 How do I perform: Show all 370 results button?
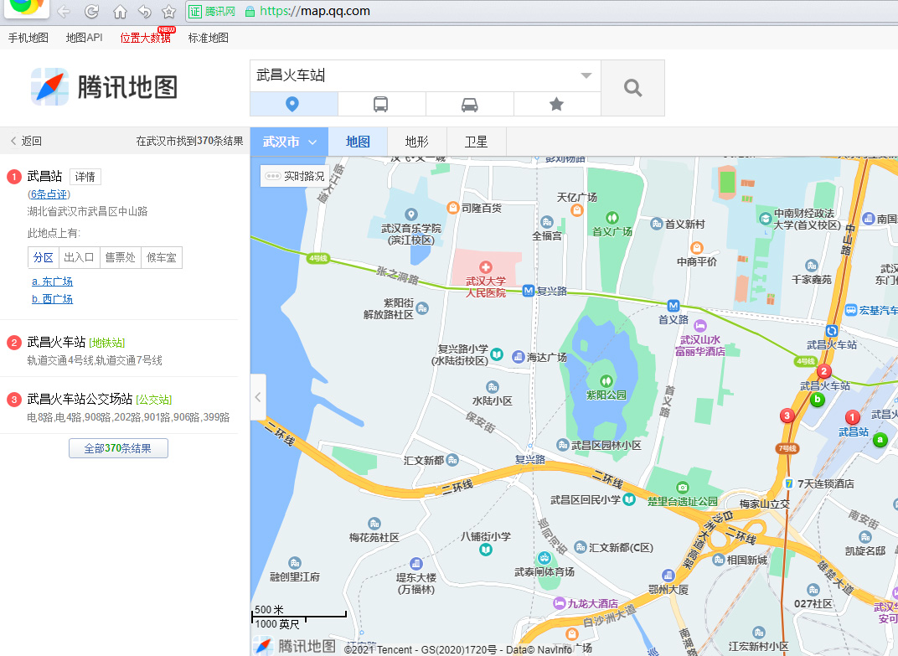point(119,448)
